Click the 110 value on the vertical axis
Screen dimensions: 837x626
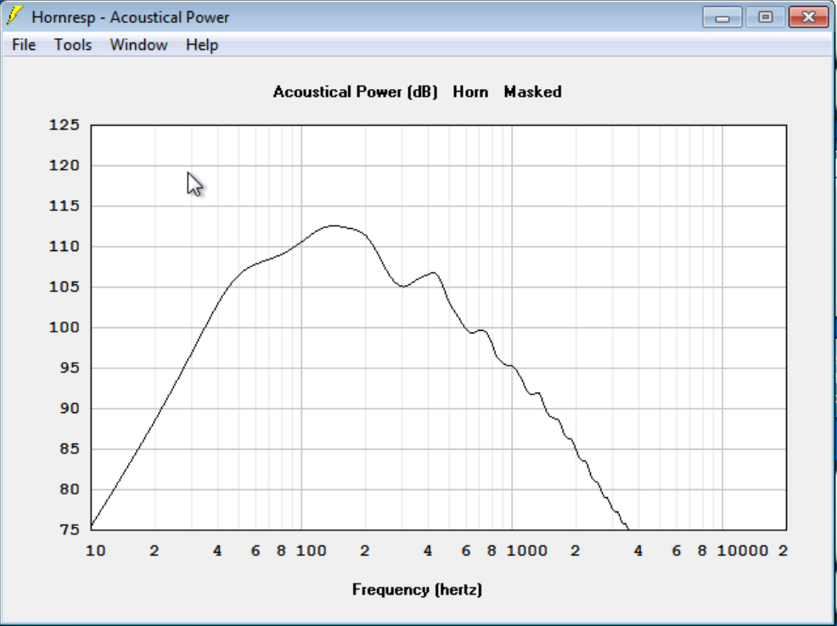pyautogui.click(x=64, y=246)
